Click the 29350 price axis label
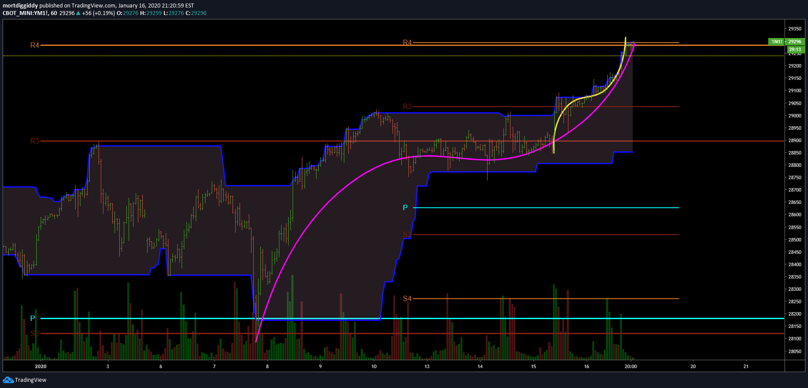This screenshot has height=388, width=808. (795, 29)
